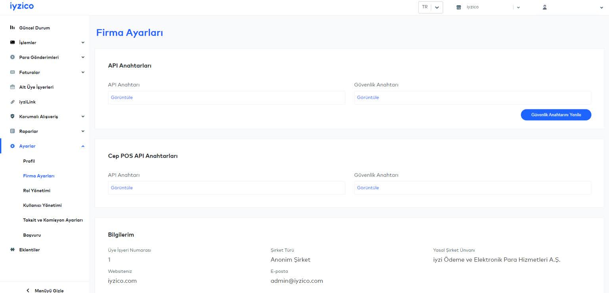Click the Firma Ayarları page heading

point(130,33)
